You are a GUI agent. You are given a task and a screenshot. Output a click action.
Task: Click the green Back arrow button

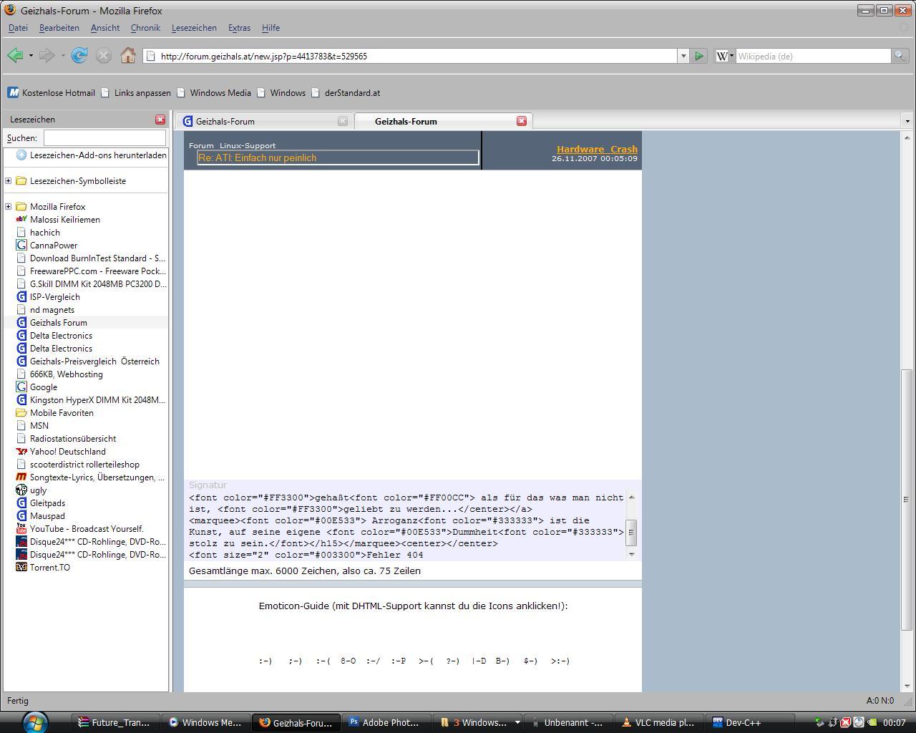pos(15,56)
